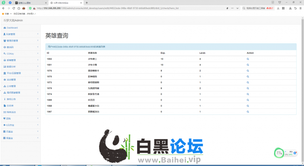Click the page vertical scrollbar

point(302,91)
